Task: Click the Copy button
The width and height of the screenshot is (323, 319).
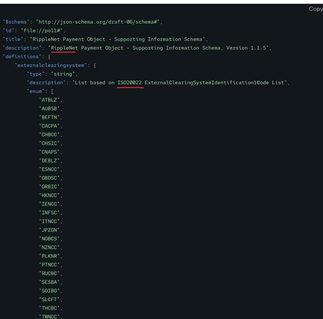Action: [316, 9]
